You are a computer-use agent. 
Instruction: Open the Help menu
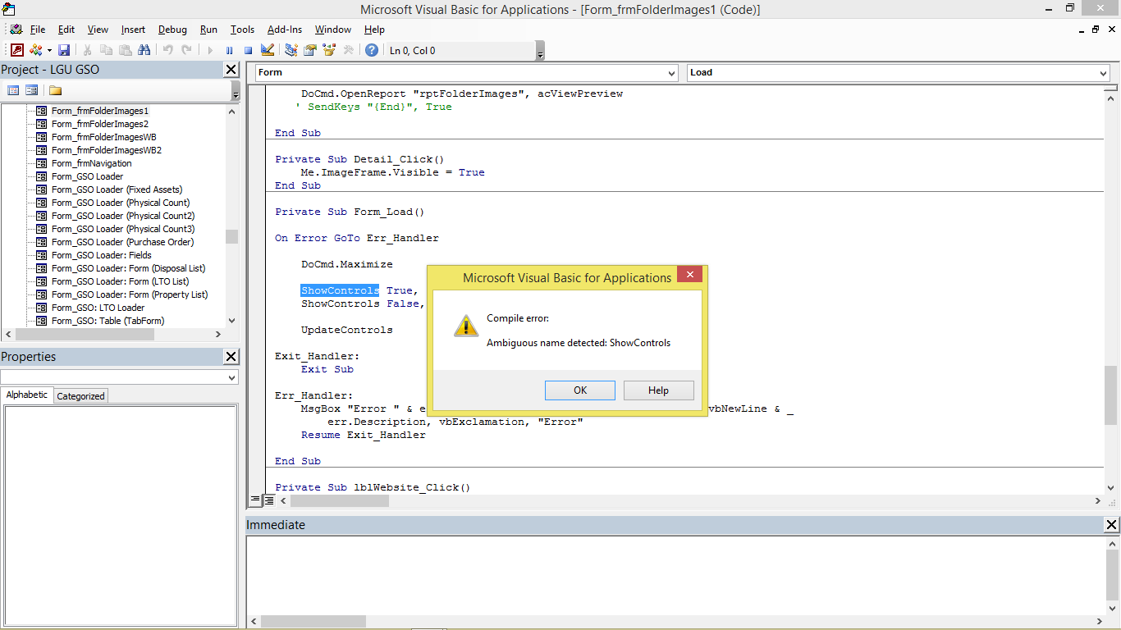coord(374,30)
